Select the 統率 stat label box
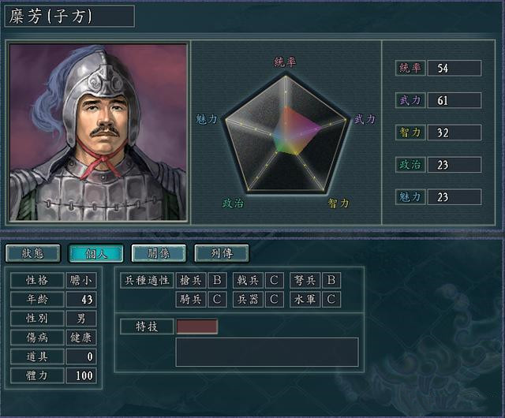Image resolution: width=505 pixels, height=418 pixels. coord(410,68)
